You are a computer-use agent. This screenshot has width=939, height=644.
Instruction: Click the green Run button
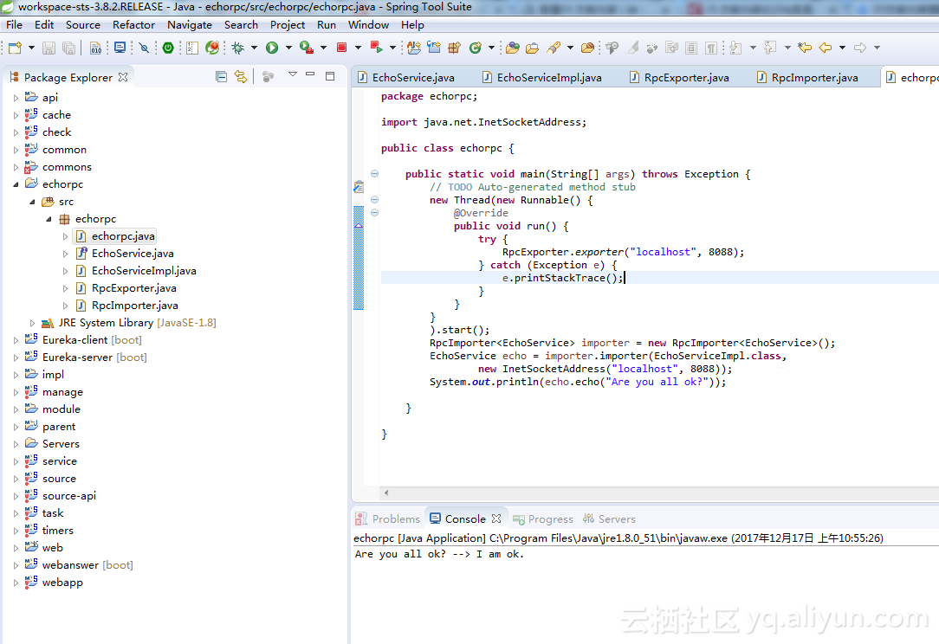[272, 48]
